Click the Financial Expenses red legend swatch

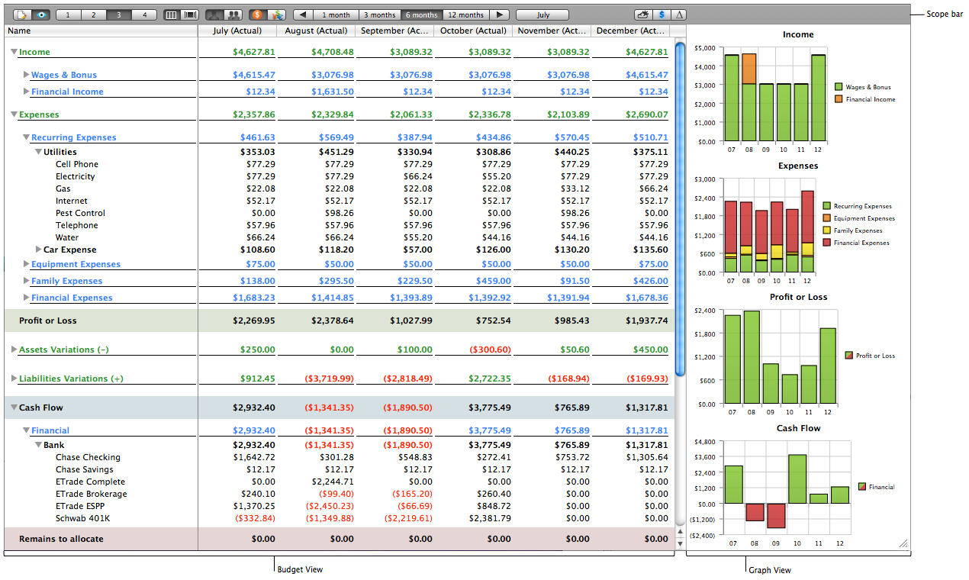tap(826, 243)
